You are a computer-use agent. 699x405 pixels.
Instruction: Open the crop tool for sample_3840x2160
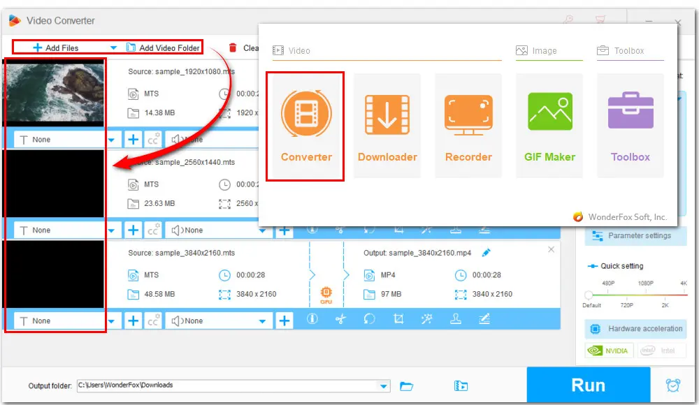[x=398, y=319]
